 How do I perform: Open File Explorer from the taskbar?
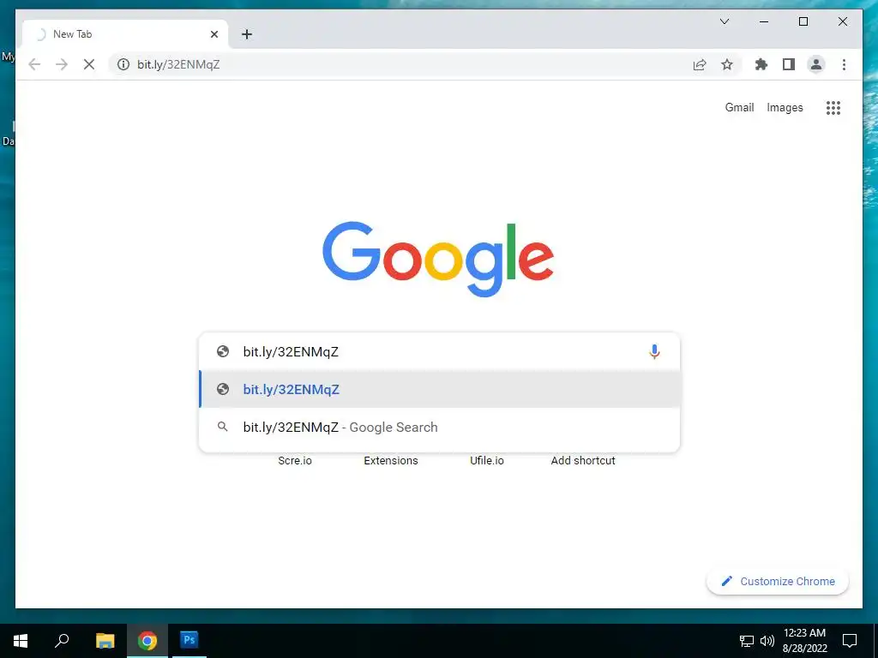[x=105, y=641]
